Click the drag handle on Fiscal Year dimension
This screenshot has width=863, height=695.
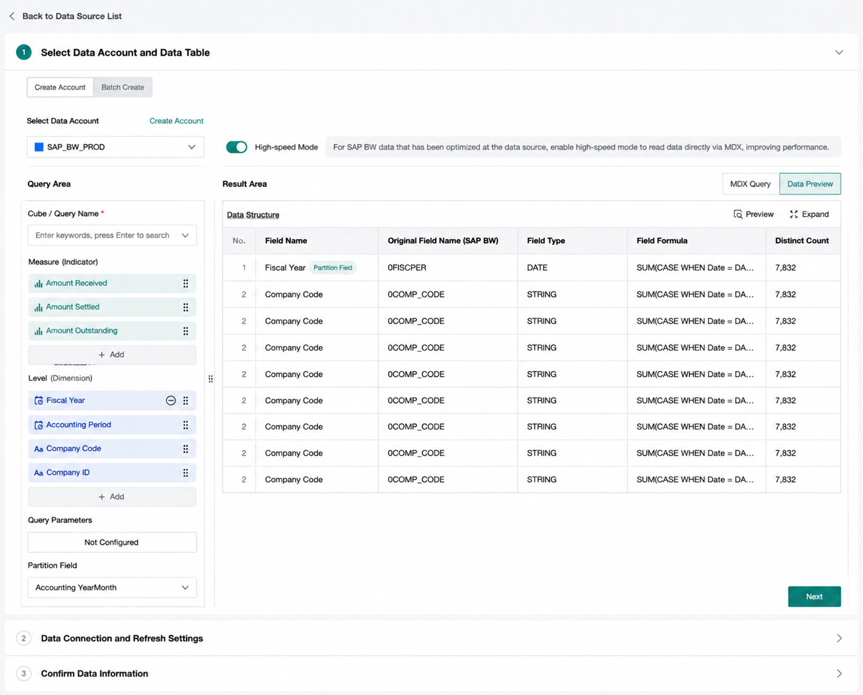point(185,401)
